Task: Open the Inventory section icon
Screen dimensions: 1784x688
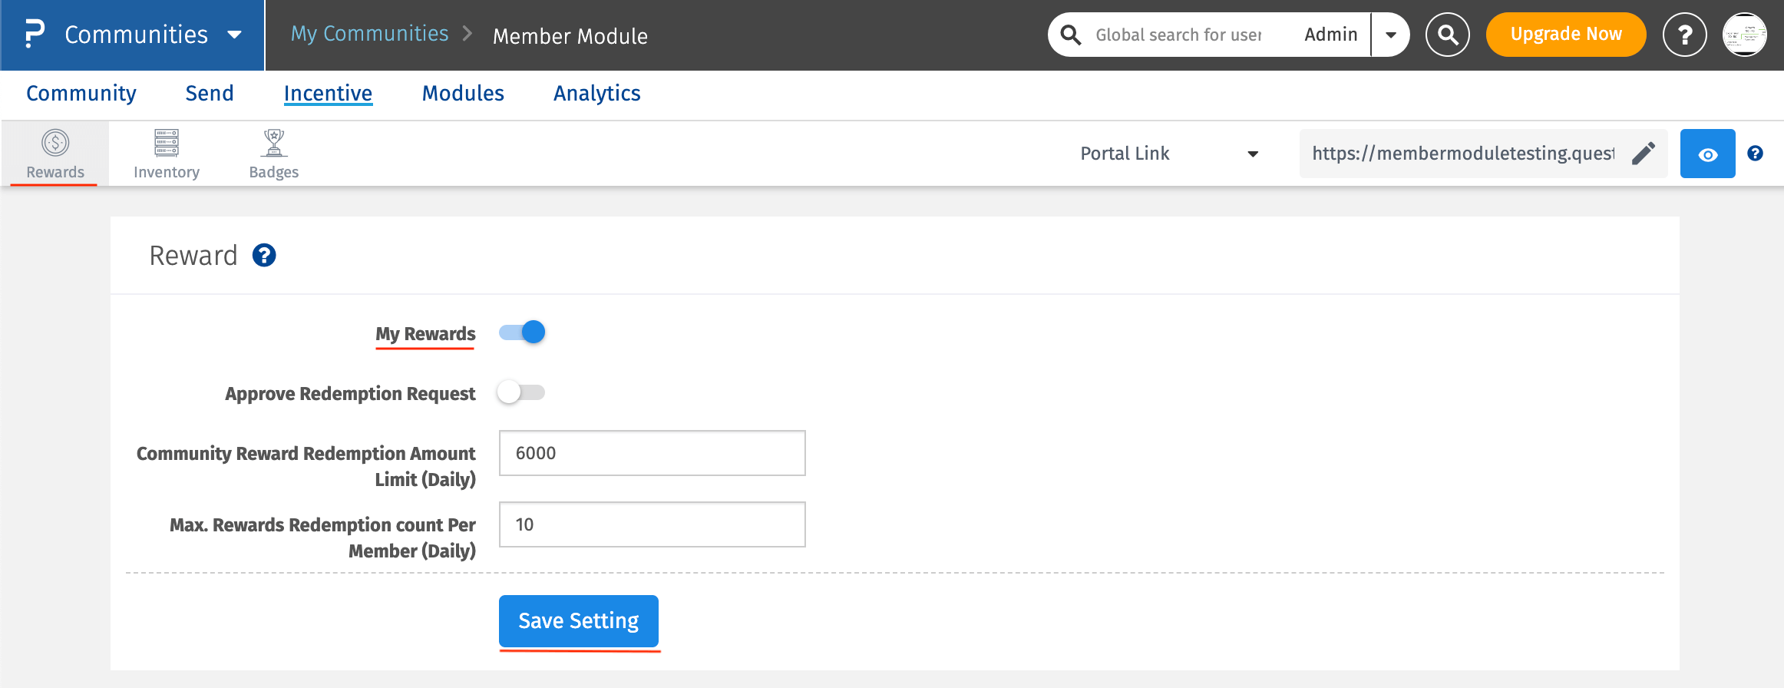Action: 167,143
